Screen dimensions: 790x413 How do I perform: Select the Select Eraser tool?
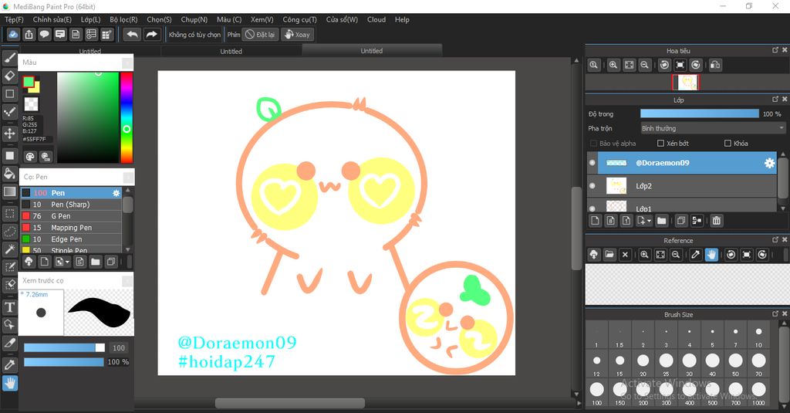coord(9,284)
